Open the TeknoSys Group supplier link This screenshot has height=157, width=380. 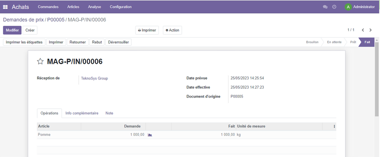(94, 78)
